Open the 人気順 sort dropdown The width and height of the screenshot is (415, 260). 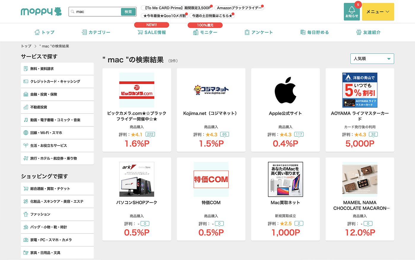pos(372,59)
